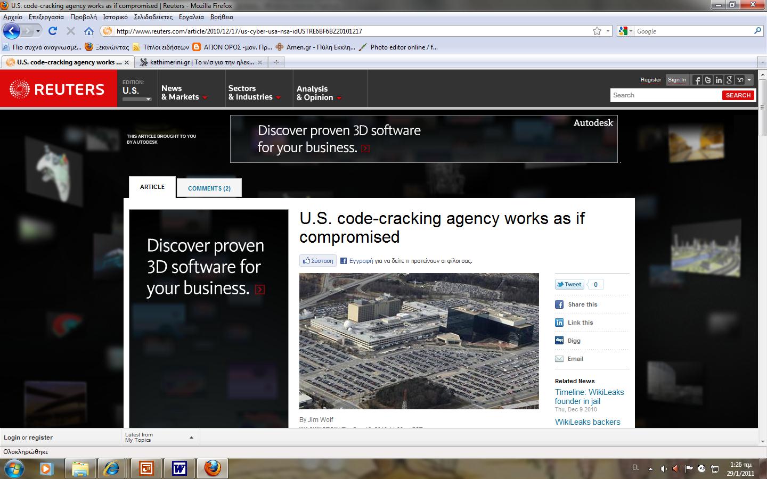Tweet this article

(x=569, y=284)
